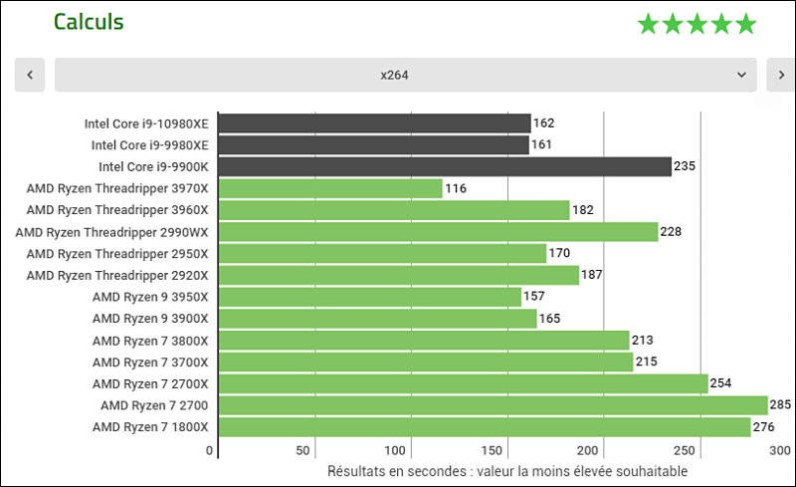The image size is (796, 487).
Task: Click the Threadripper 2920X bar showing 187
Action: tap(399, 276)
